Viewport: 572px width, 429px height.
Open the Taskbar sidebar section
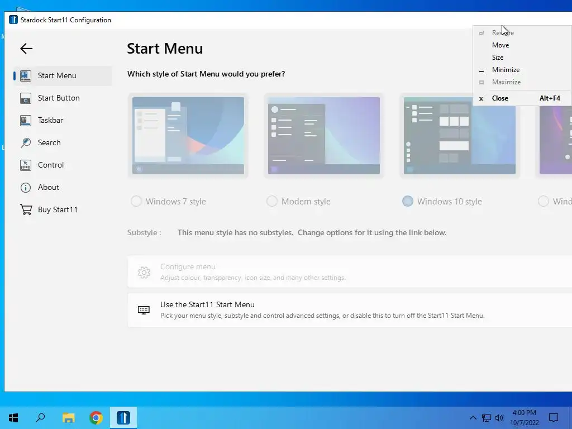click(63, 121)
